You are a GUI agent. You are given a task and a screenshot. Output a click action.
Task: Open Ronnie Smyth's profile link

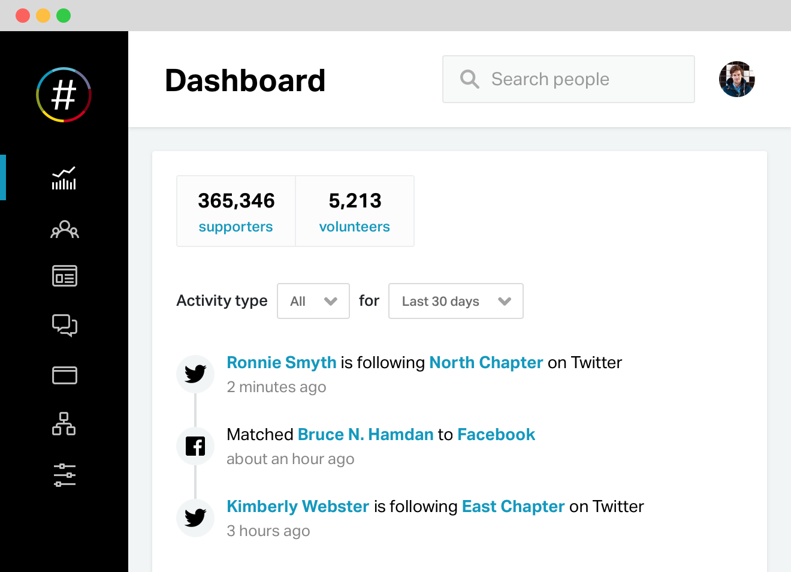(x=282, y=363)
